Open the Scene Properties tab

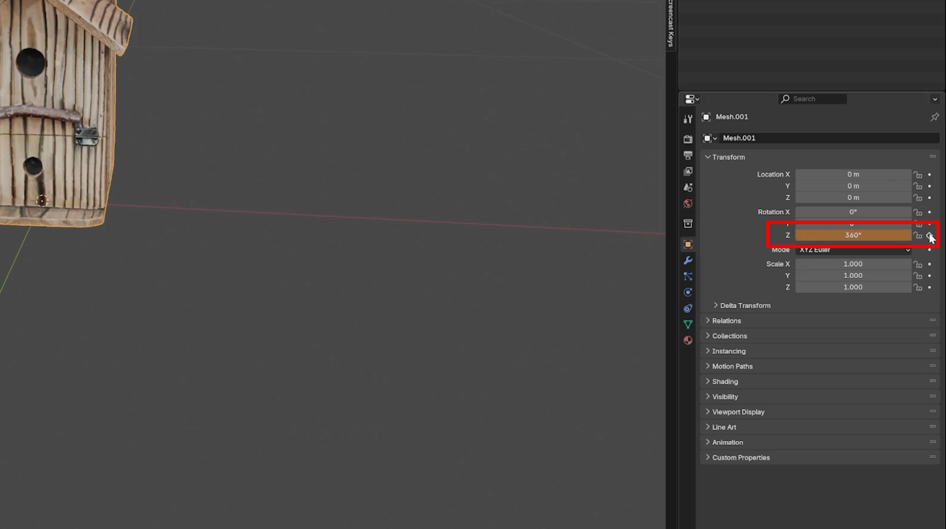688,187
